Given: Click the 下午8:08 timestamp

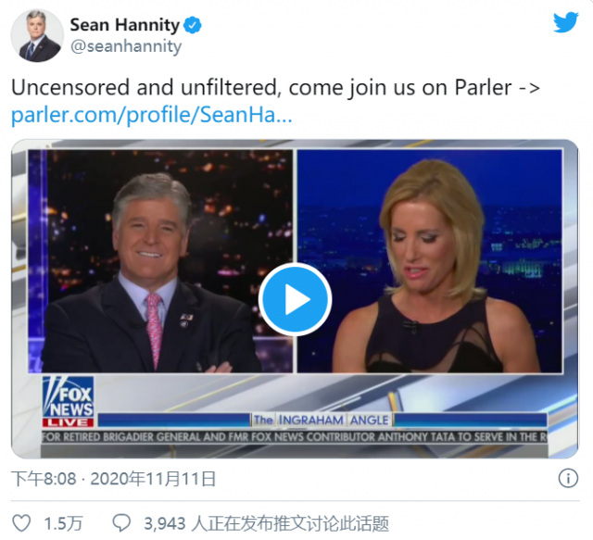Looking at the screenshot, I should [44, 479].
